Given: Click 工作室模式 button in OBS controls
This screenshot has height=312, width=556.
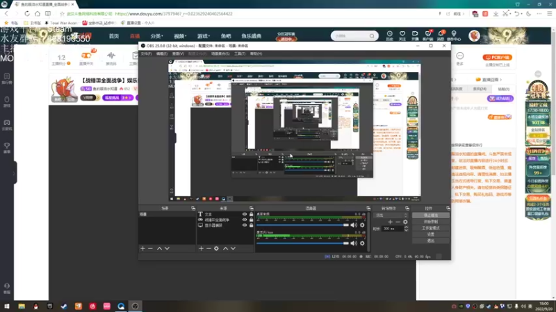Looking at the screenshot, I should tap(431, 228).
